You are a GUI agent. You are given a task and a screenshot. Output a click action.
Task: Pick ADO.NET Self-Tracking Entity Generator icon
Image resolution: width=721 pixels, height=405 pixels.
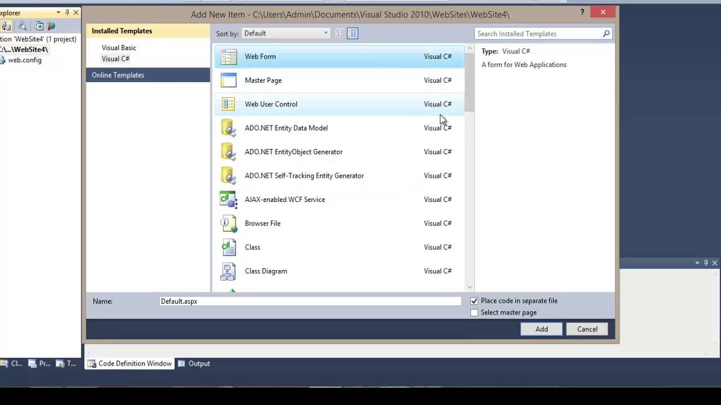[228, 175]
